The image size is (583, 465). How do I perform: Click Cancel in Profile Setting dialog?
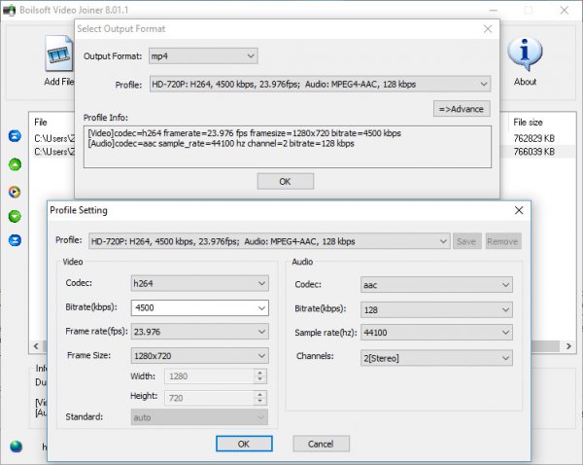coord(321,444)
